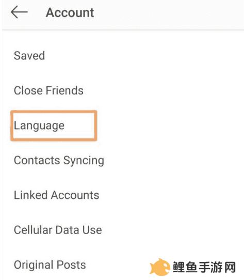Click the orange fish logo watermark

click(x=159, y=267)
